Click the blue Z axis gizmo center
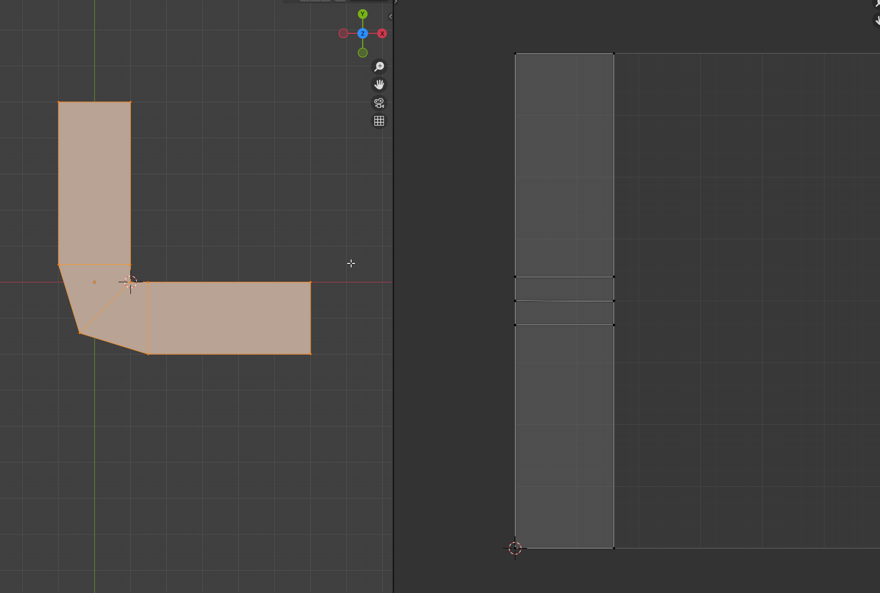Image resolution: width=880 pixels, height=593 pixels. (363, 33)
